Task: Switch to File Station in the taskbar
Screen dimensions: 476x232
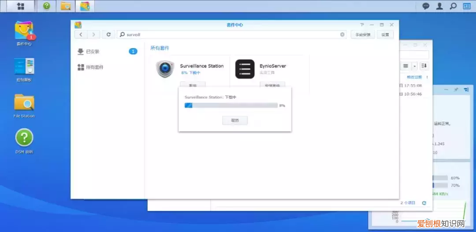Action: (66, 6)
